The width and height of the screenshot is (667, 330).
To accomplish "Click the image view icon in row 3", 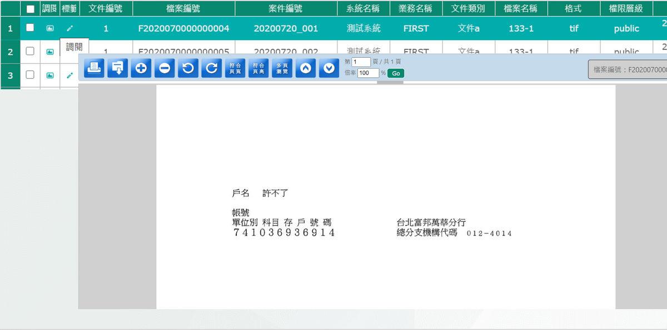I will [x=50, y=75].
